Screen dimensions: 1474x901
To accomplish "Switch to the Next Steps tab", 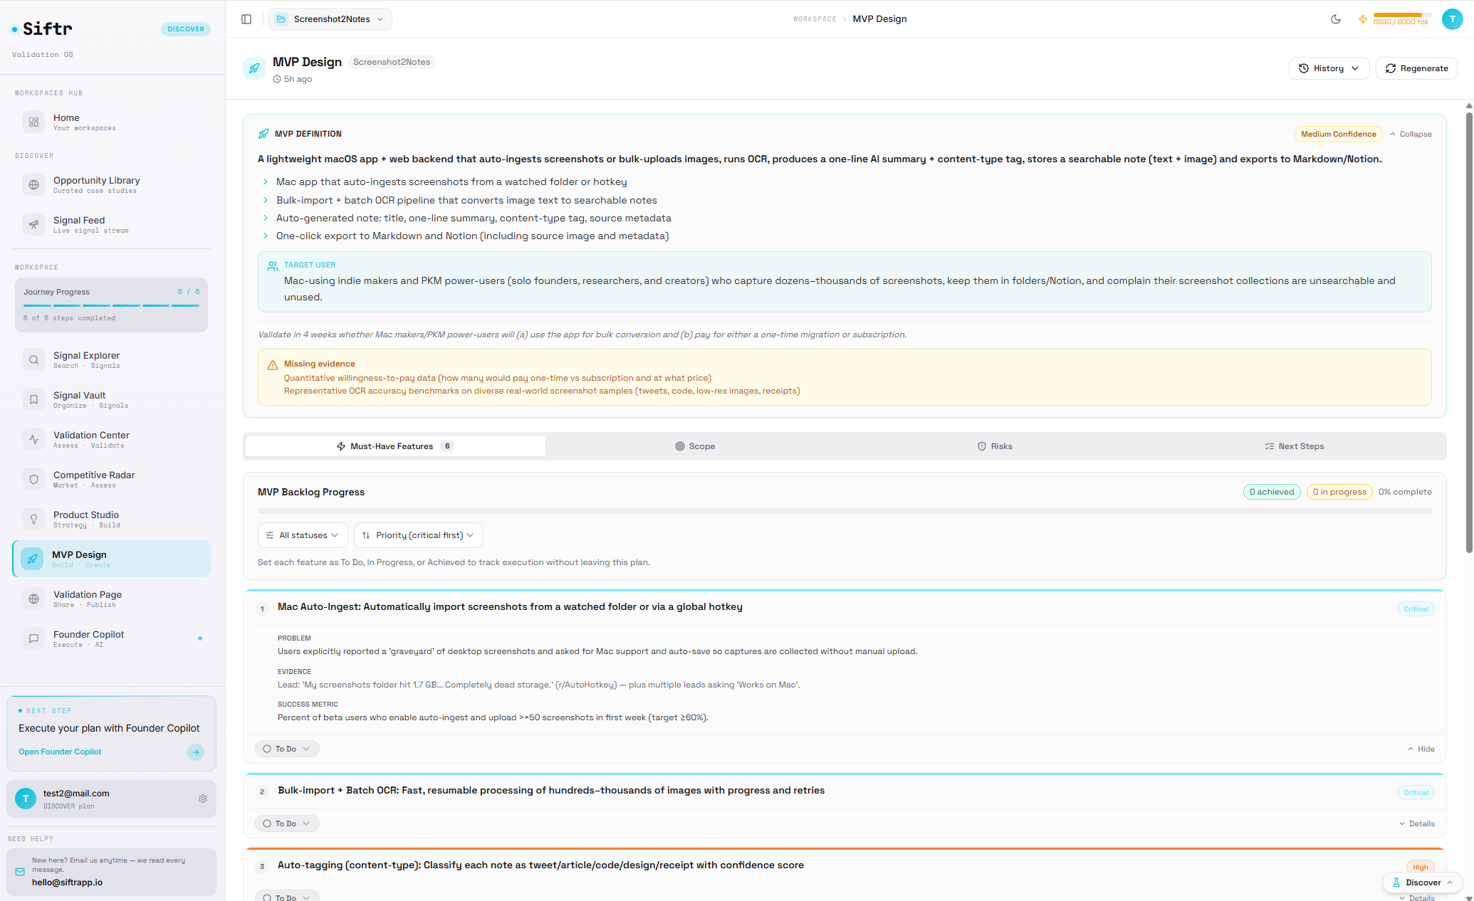I will pos(1295,446).
